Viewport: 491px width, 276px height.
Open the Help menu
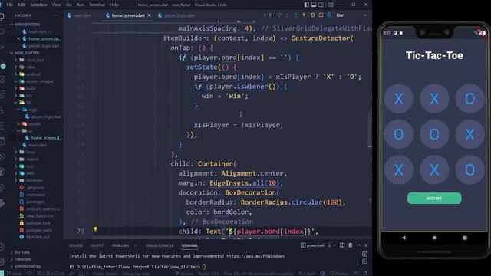click(x=114, y=5)
